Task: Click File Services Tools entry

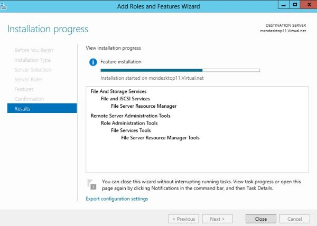Action: pyautogui.click(x=131, y=130)
